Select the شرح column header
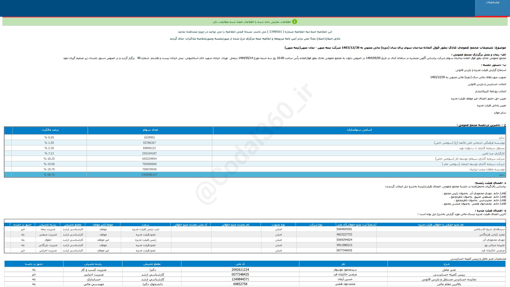 click(x=447, y=264)
